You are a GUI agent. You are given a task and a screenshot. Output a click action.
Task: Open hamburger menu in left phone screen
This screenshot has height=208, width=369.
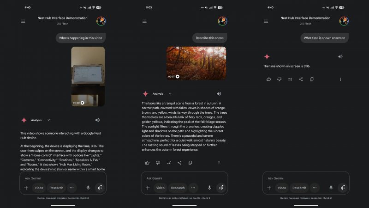(23, 21)
